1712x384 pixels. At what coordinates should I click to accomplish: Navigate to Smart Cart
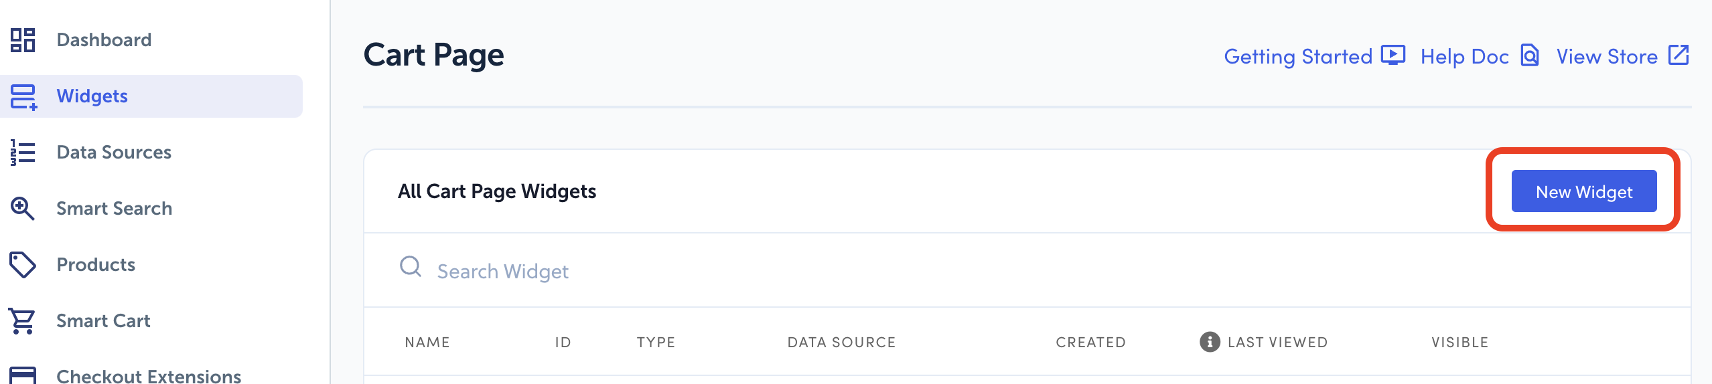103,321
